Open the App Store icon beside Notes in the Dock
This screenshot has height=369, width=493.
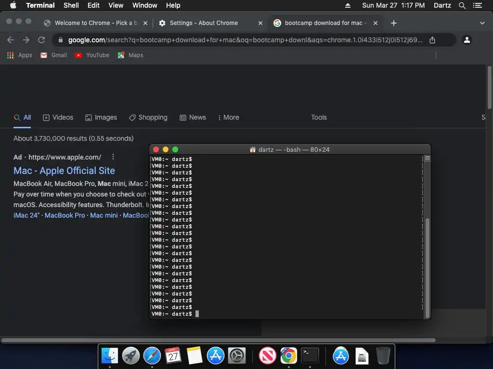(215, 356)
